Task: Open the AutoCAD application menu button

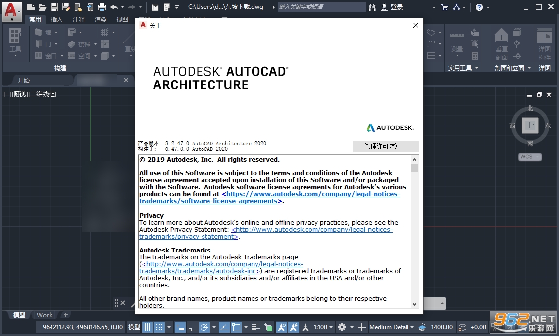Action: point(12,11)
